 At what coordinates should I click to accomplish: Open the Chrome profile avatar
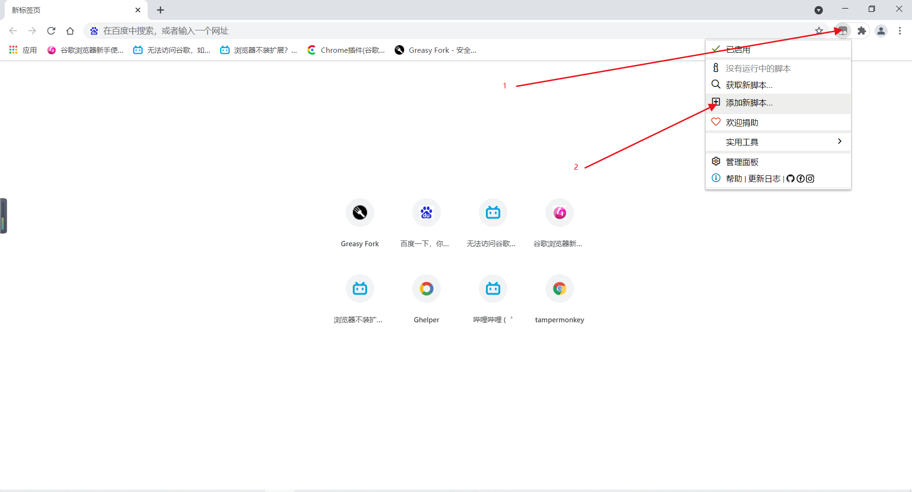click(x=881, y=31)
